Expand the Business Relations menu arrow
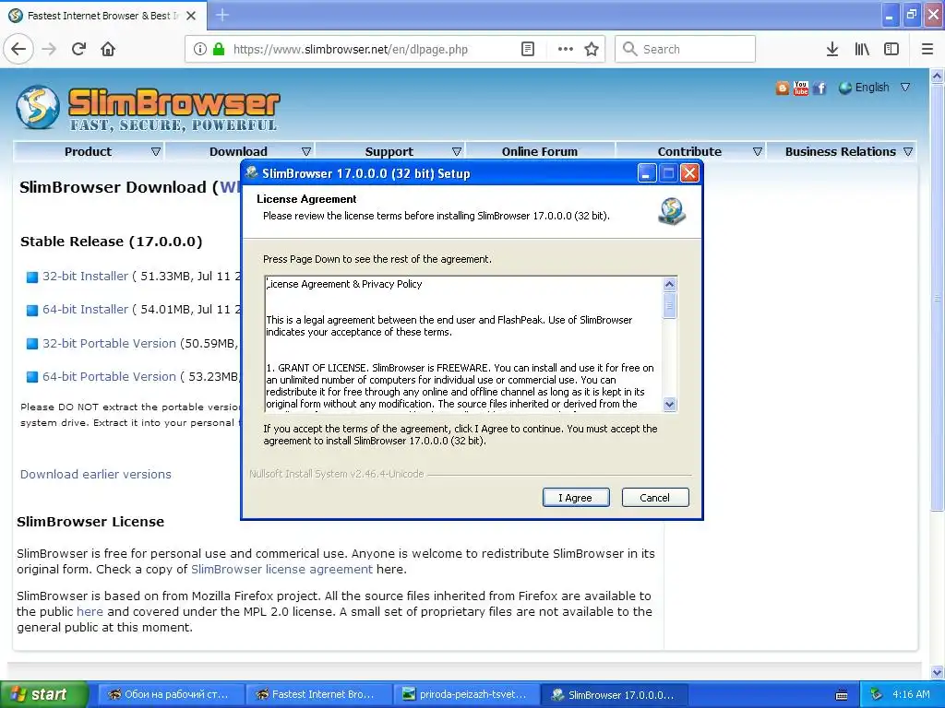Viewport: 945px width, 708px height. [x=908, y=152]
